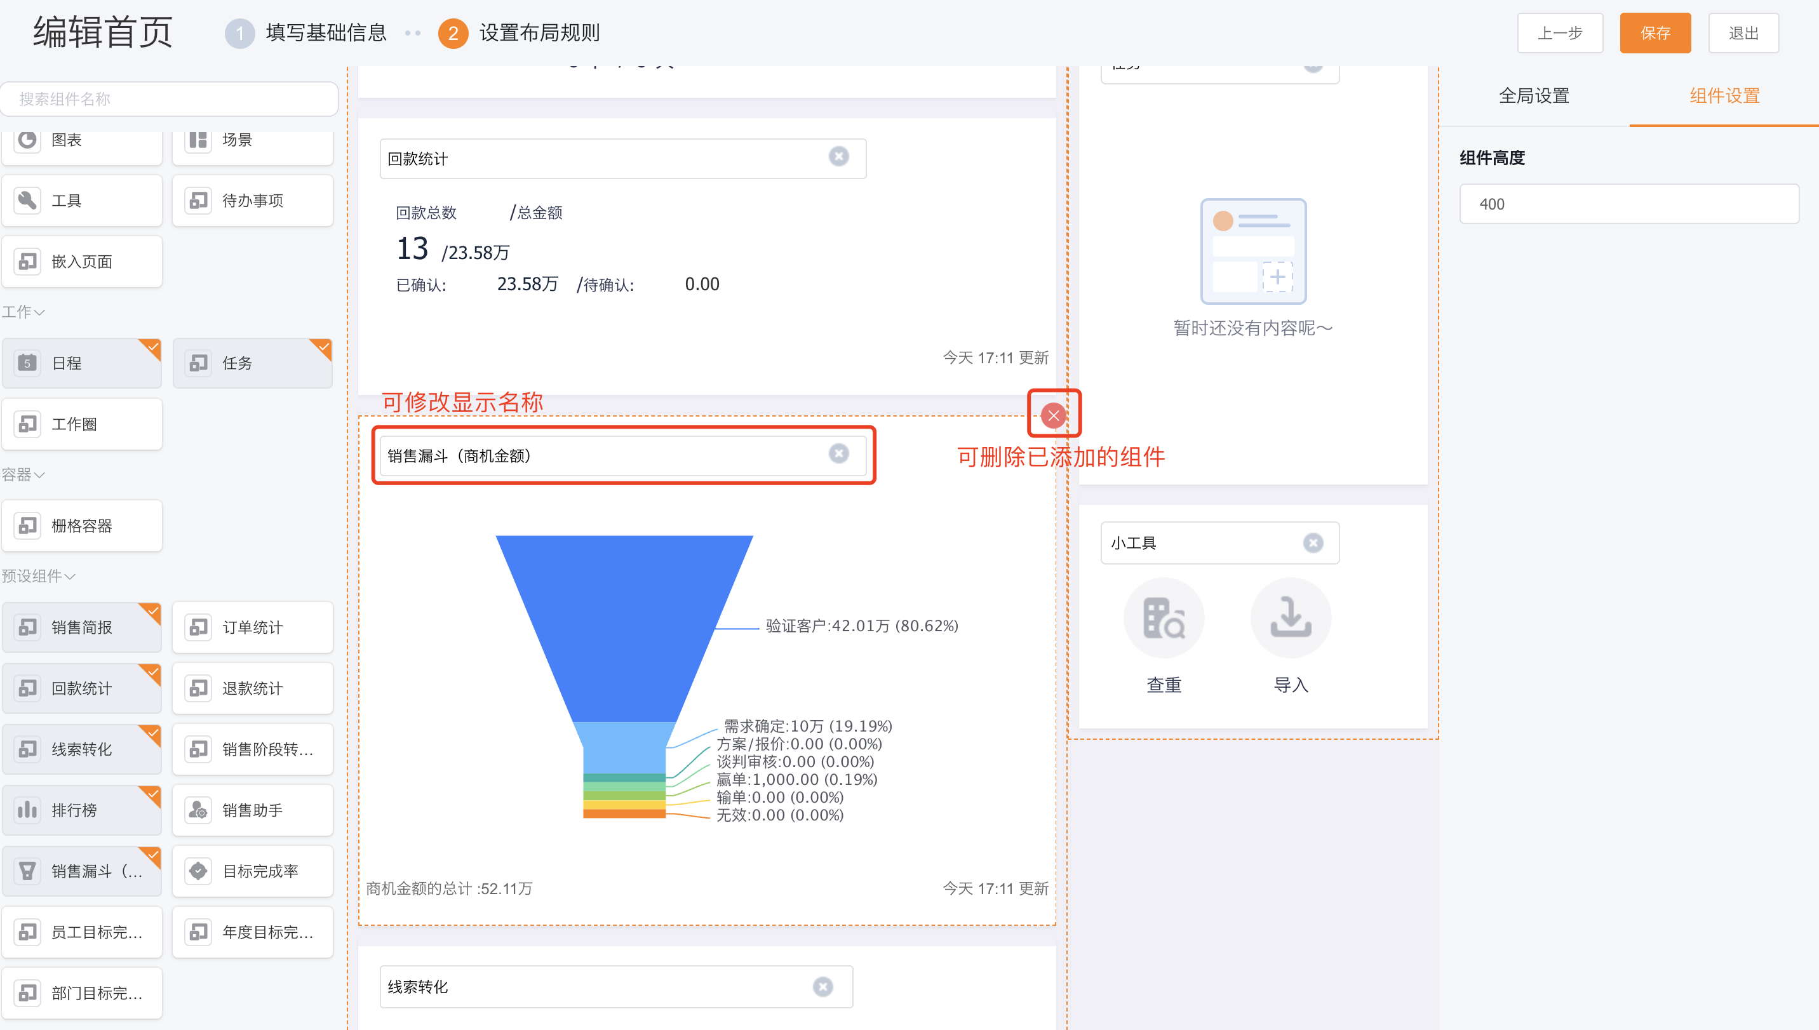Viewport: 1819px width, 1030px height.
Task: Collapse the 工作 section
Action: 23,312
